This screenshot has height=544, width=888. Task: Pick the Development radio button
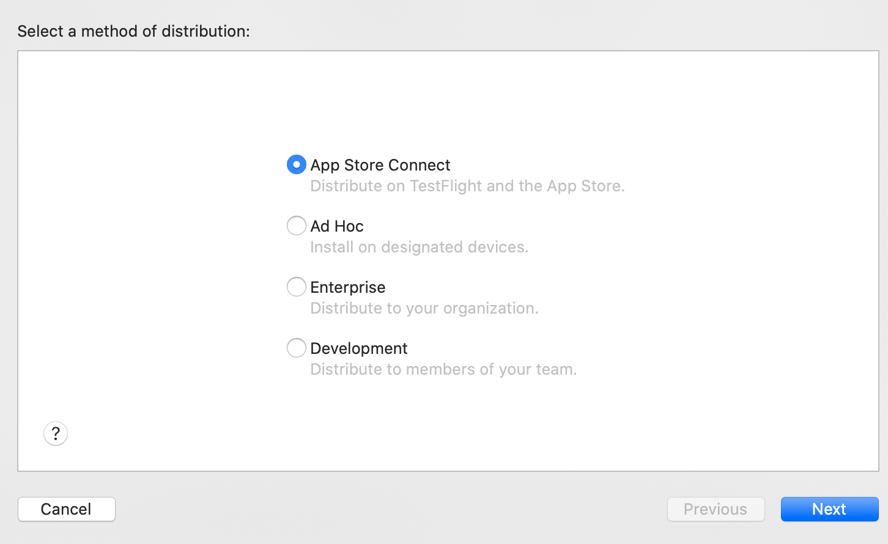297,348
